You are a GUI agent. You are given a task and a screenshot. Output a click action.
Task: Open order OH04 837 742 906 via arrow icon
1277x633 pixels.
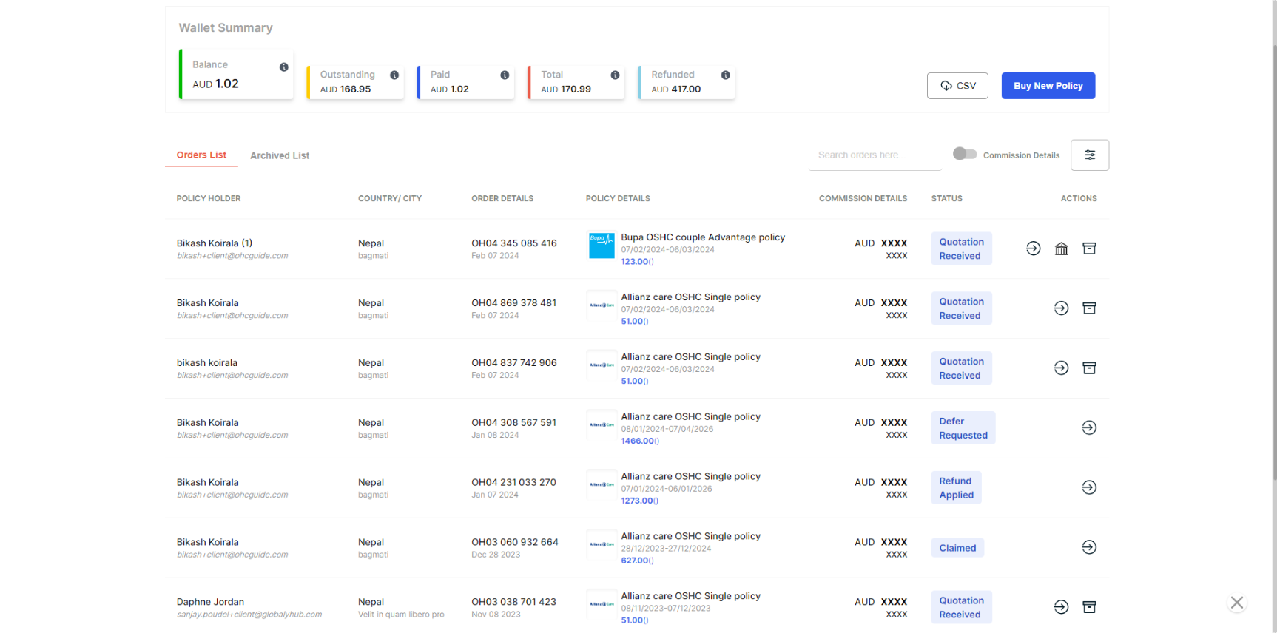click(x=1062, y=368)
